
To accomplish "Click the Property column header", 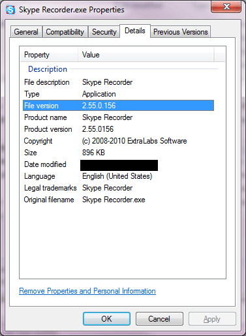I will point(49,55).
